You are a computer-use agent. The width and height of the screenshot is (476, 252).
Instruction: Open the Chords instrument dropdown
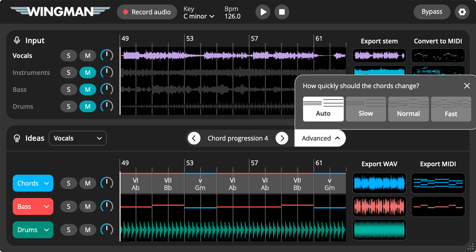tap(33, 183)
